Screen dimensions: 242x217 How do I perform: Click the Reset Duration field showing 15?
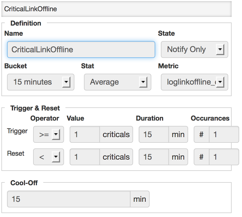153,157
